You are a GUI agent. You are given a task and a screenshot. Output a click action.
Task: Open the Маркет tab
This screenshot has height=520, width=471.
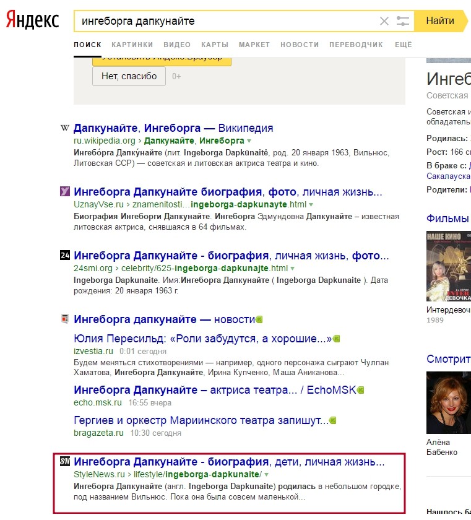(254, 45)
